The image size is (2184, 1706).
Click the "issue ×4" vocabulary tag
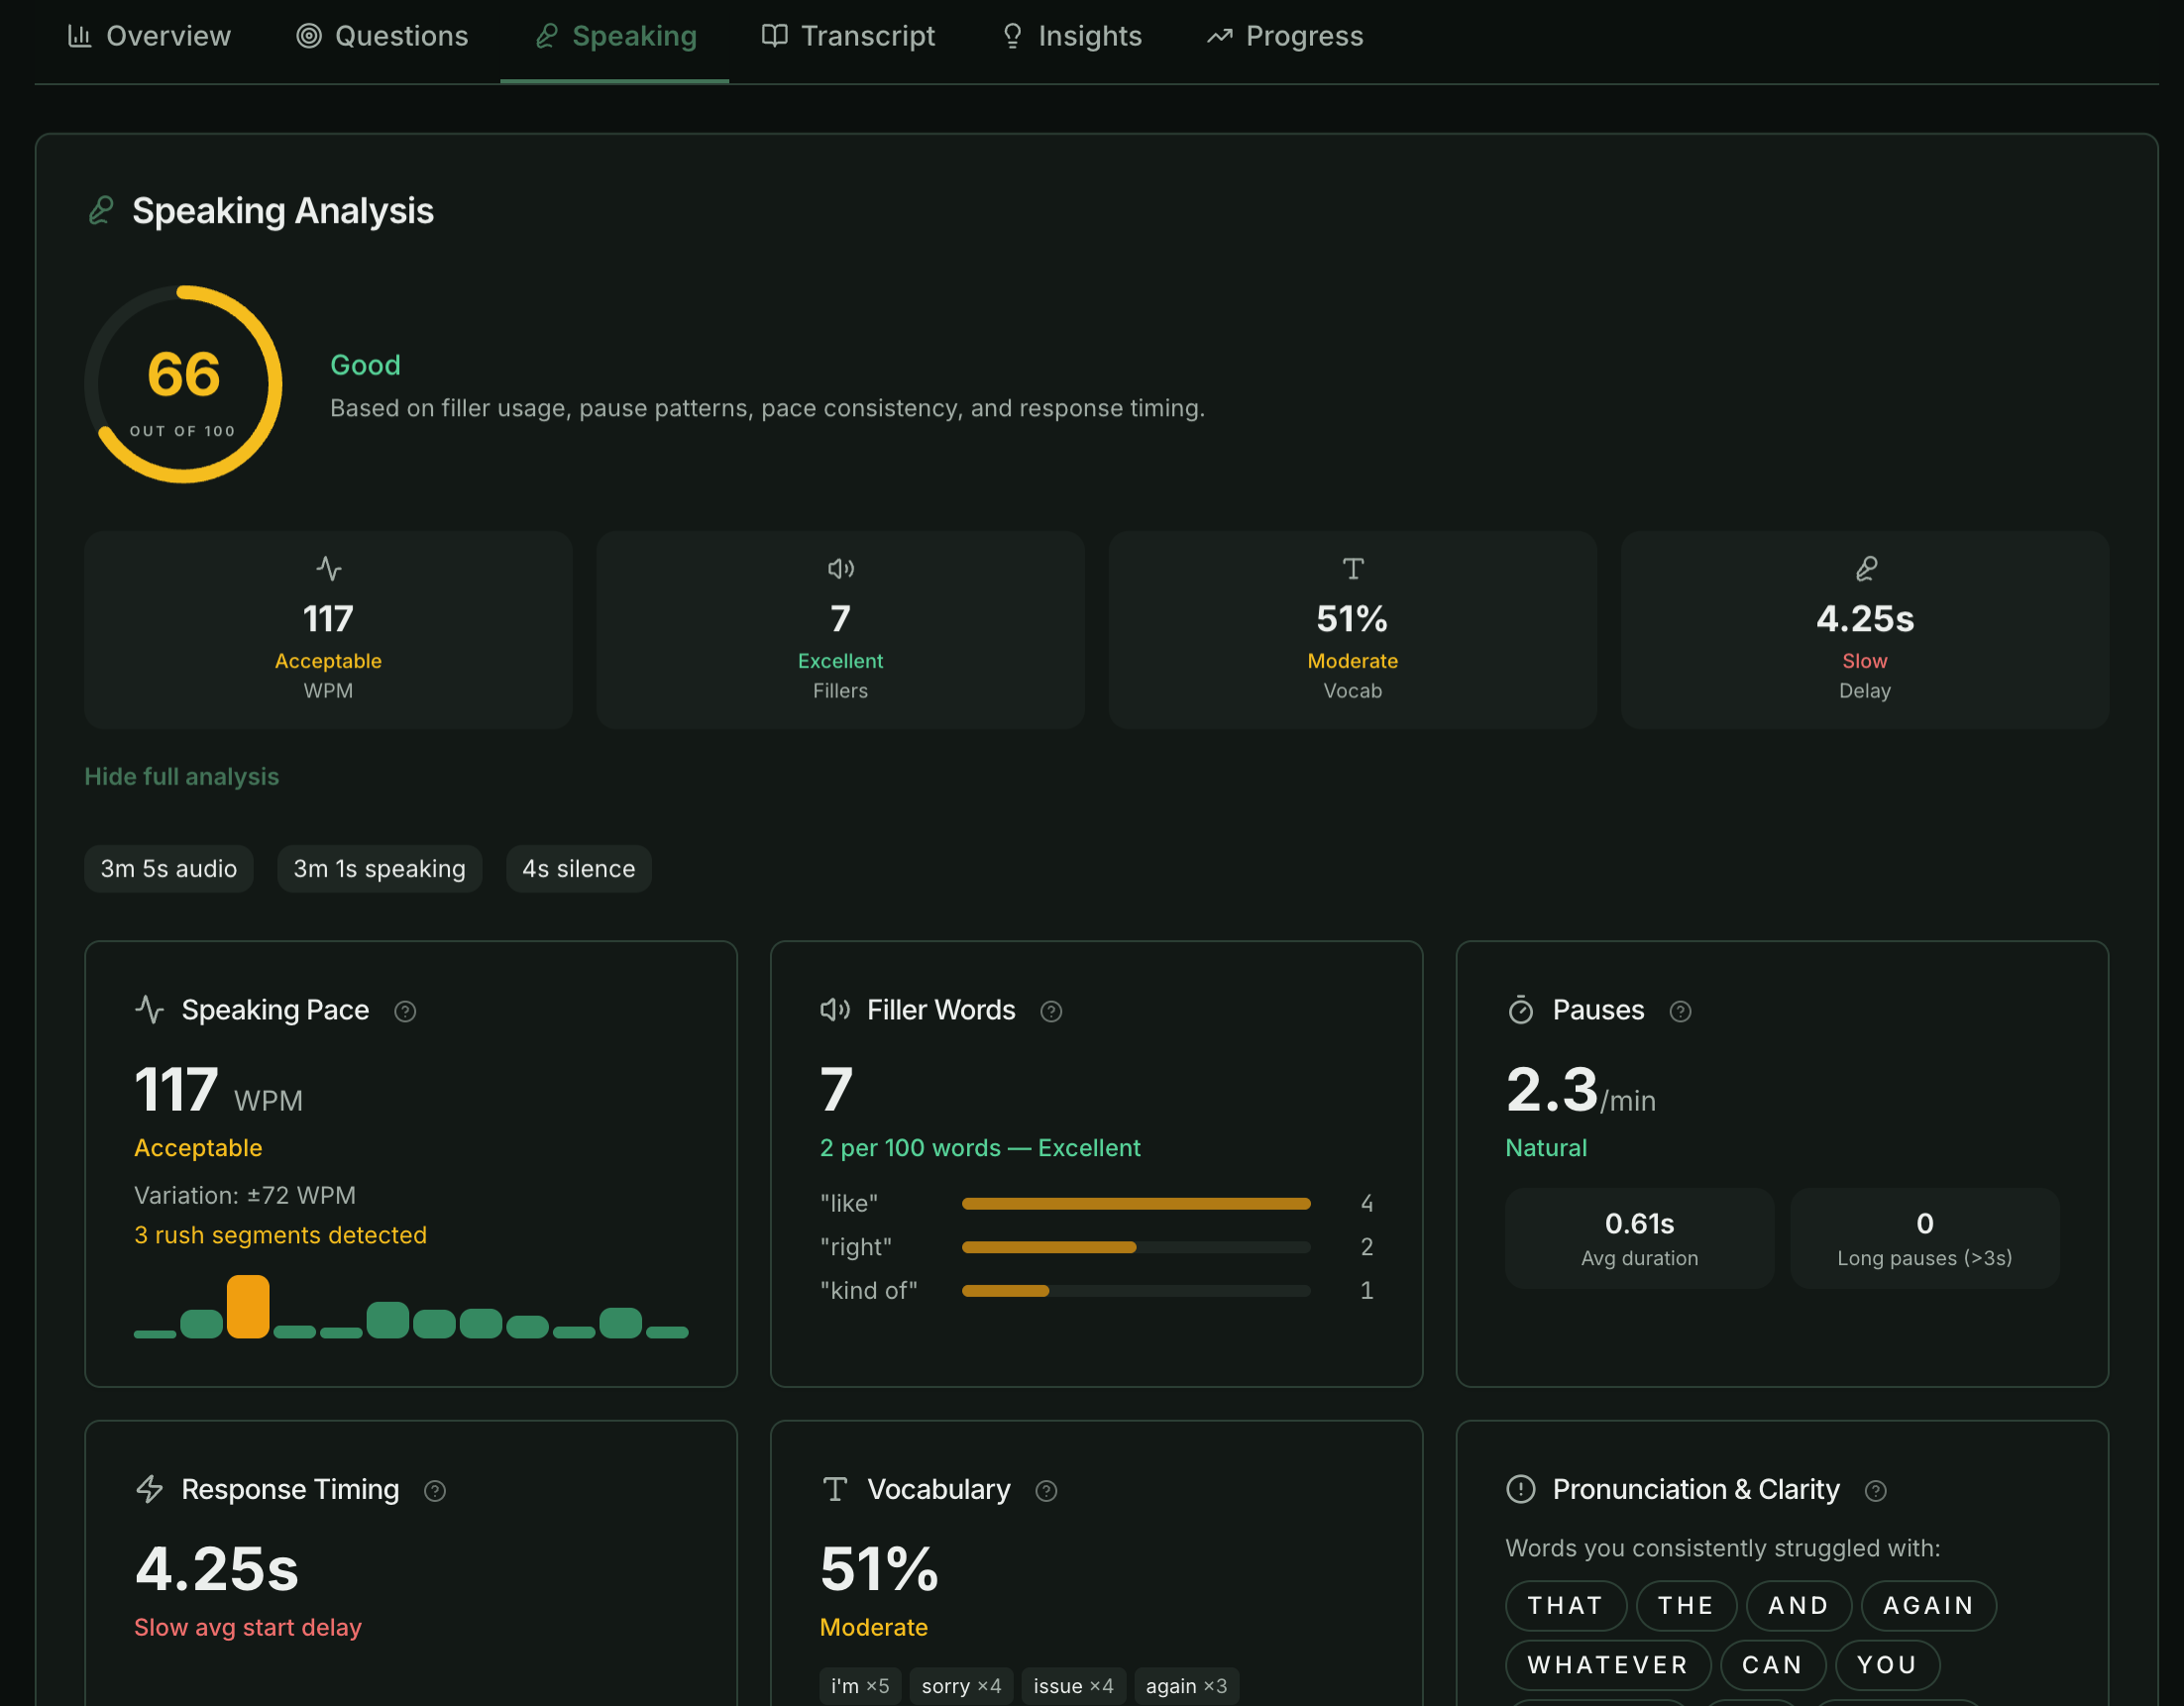coord(1074,1686)
